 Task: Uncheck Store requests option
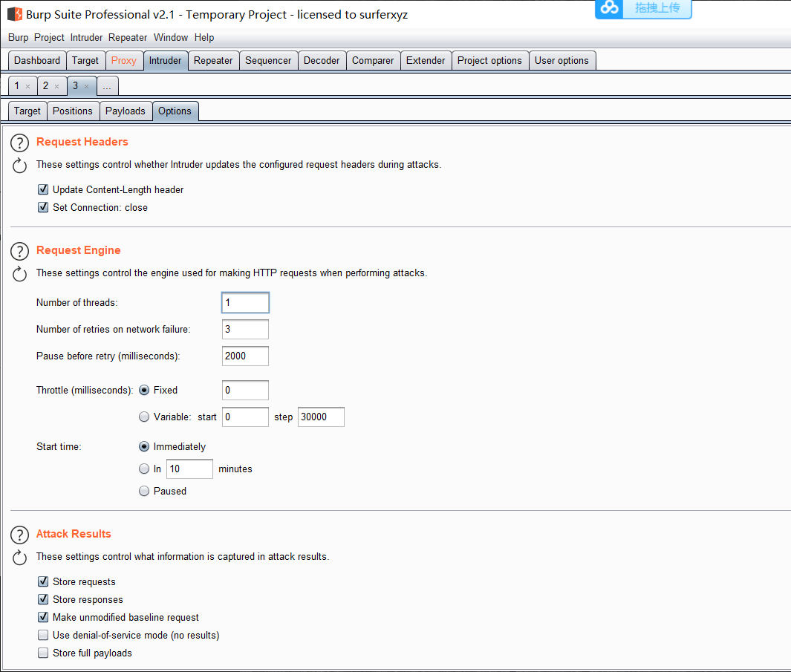coord(43,581)
